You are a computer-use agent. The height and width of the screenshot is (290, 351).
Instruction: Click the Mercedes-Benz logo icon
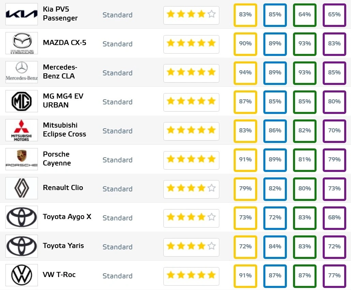point(21,72)
